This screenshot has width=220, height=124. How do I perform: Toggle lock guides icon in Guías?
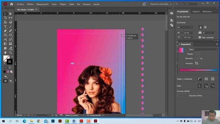pyautogui.click(x=206, y=86)
